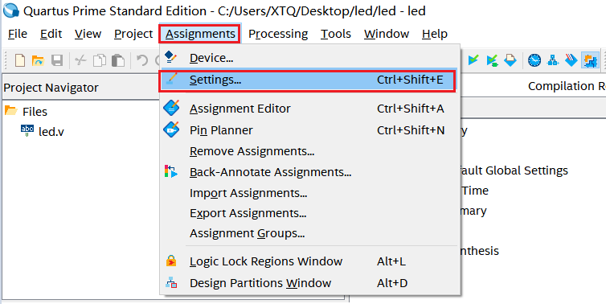Open the Tools menu

335,34
